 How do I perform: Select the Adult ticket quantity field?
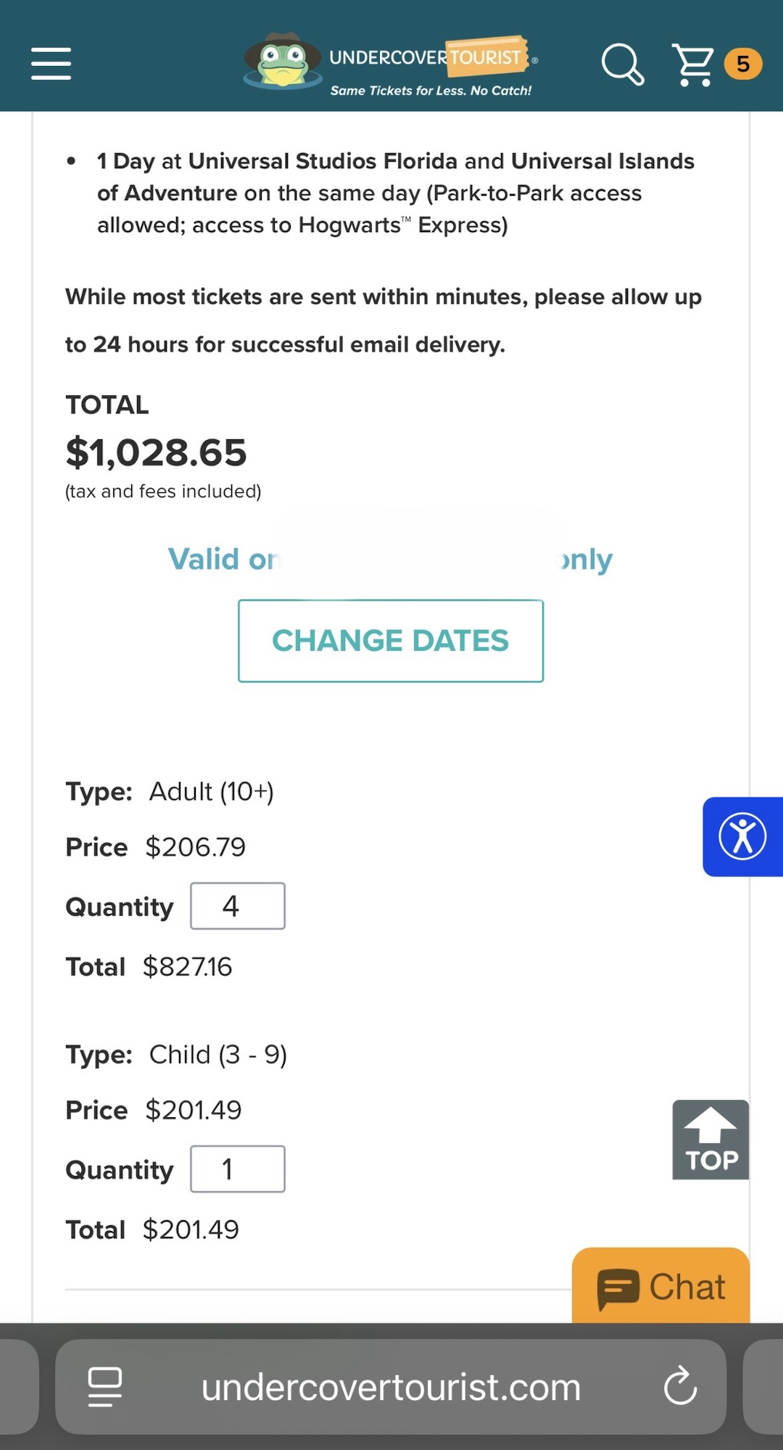pos(238,906)
